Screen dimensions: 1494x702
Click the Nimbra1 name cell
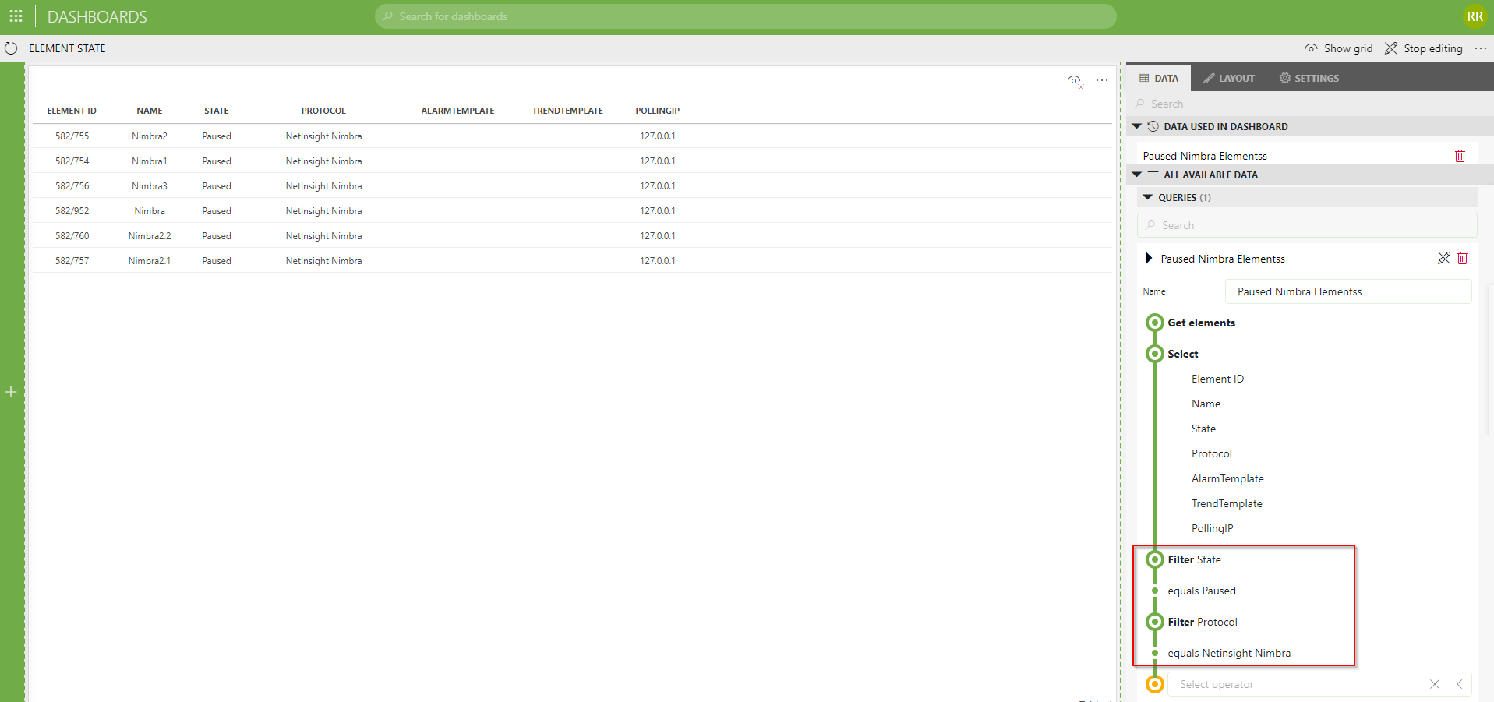click(x=150, y=161)
